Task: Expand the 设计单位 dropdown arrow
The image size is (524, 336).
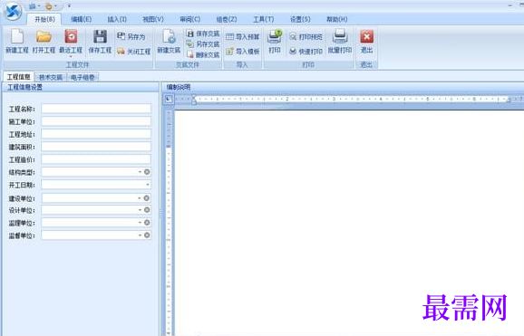Action: point(140,210)
